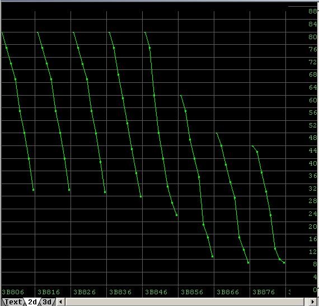Click the 3B826 column label
319x306 pixels.
[85, 292]
